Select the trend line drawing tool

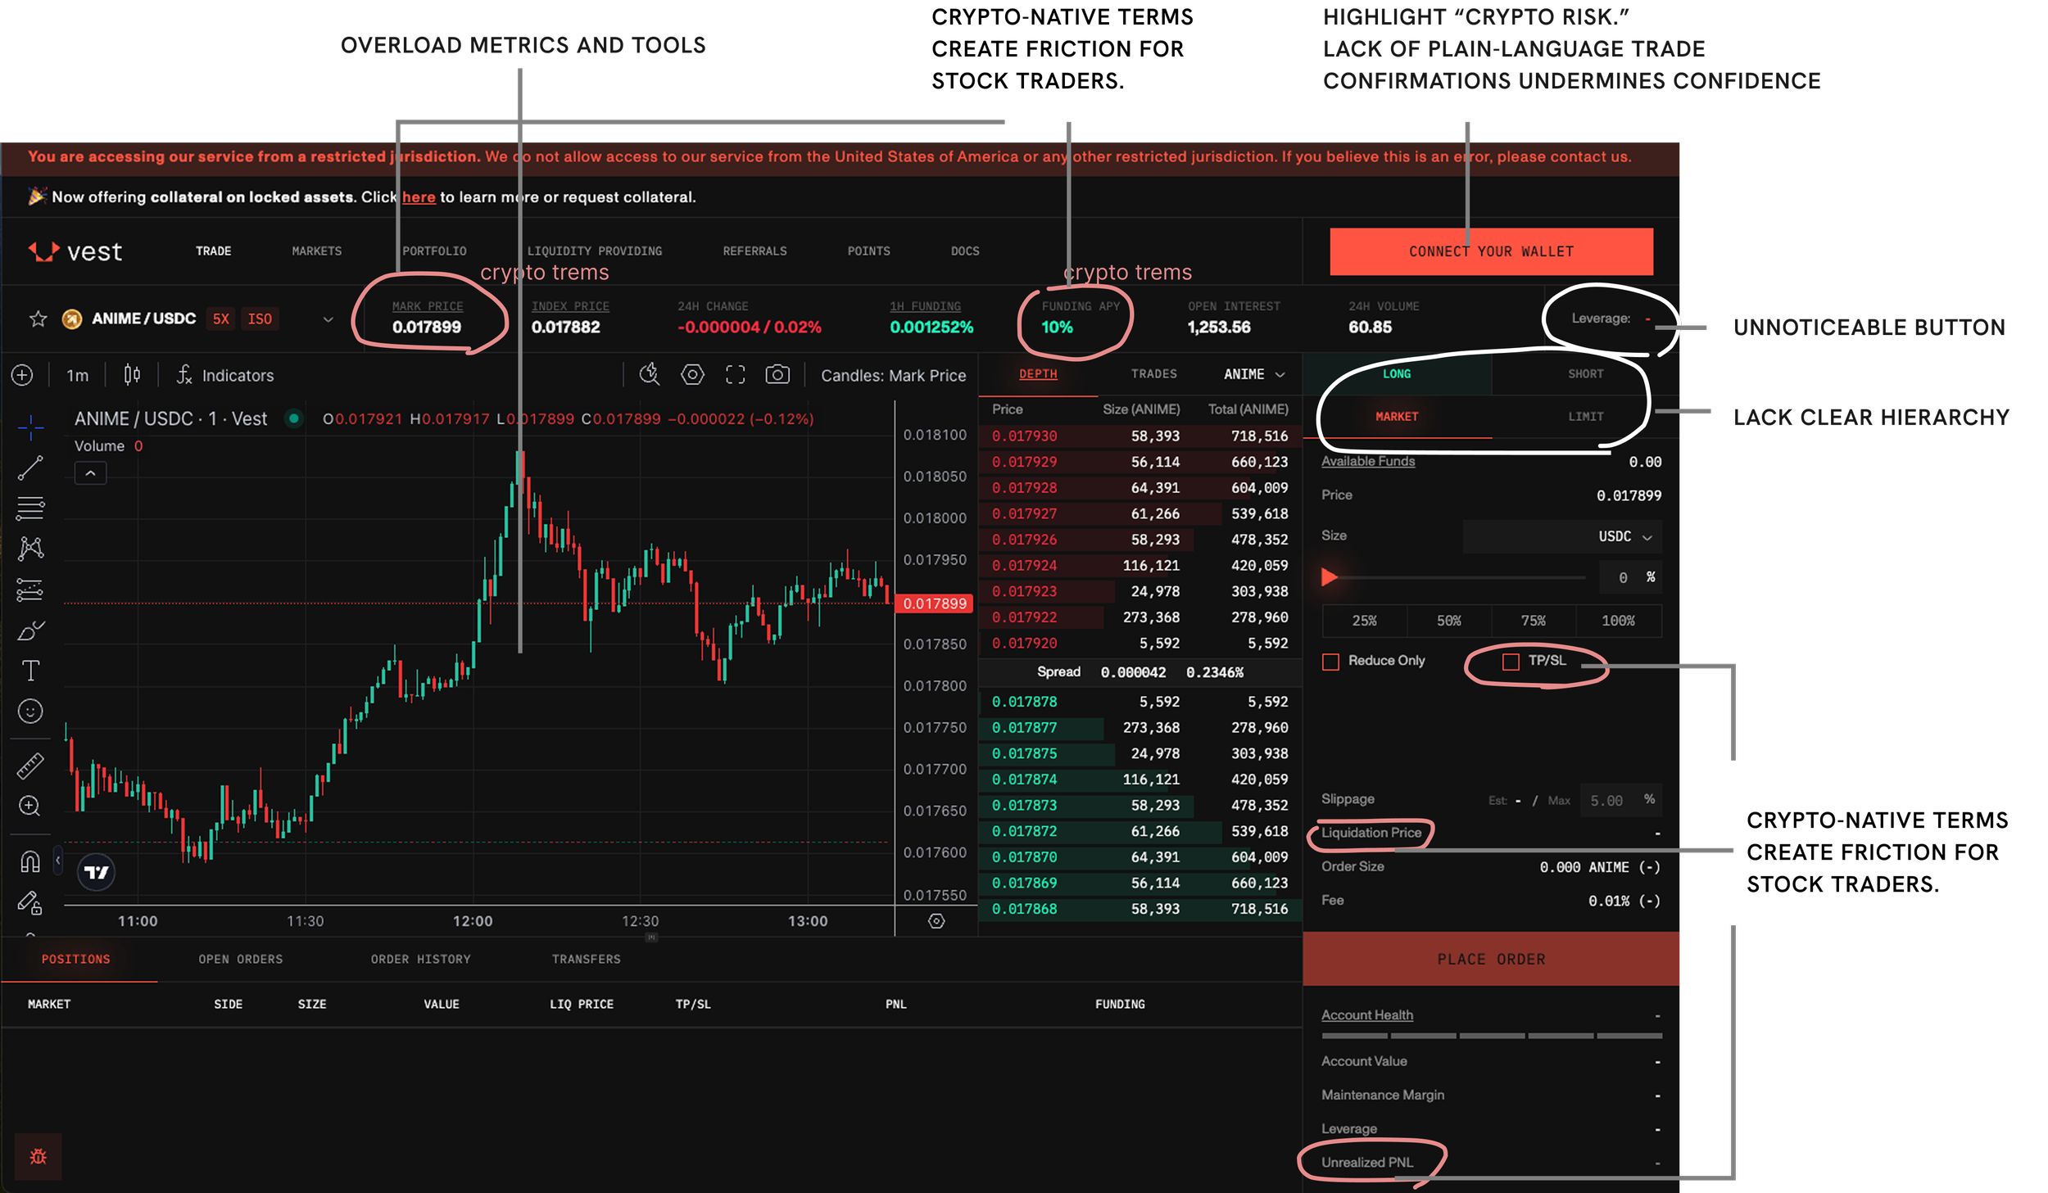pos(30,468)
